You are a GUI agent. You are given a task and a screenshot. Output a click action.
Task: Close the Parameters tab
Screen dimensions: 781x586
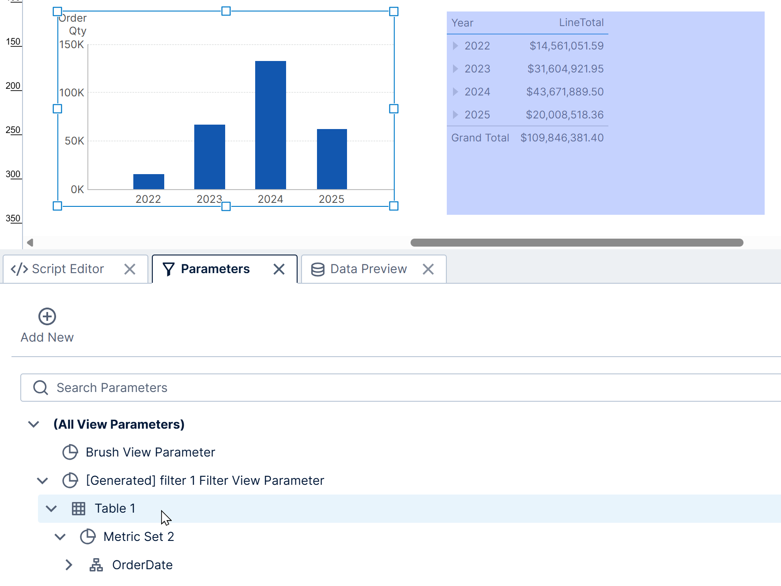pyautogui.click(x=279, y=269)
